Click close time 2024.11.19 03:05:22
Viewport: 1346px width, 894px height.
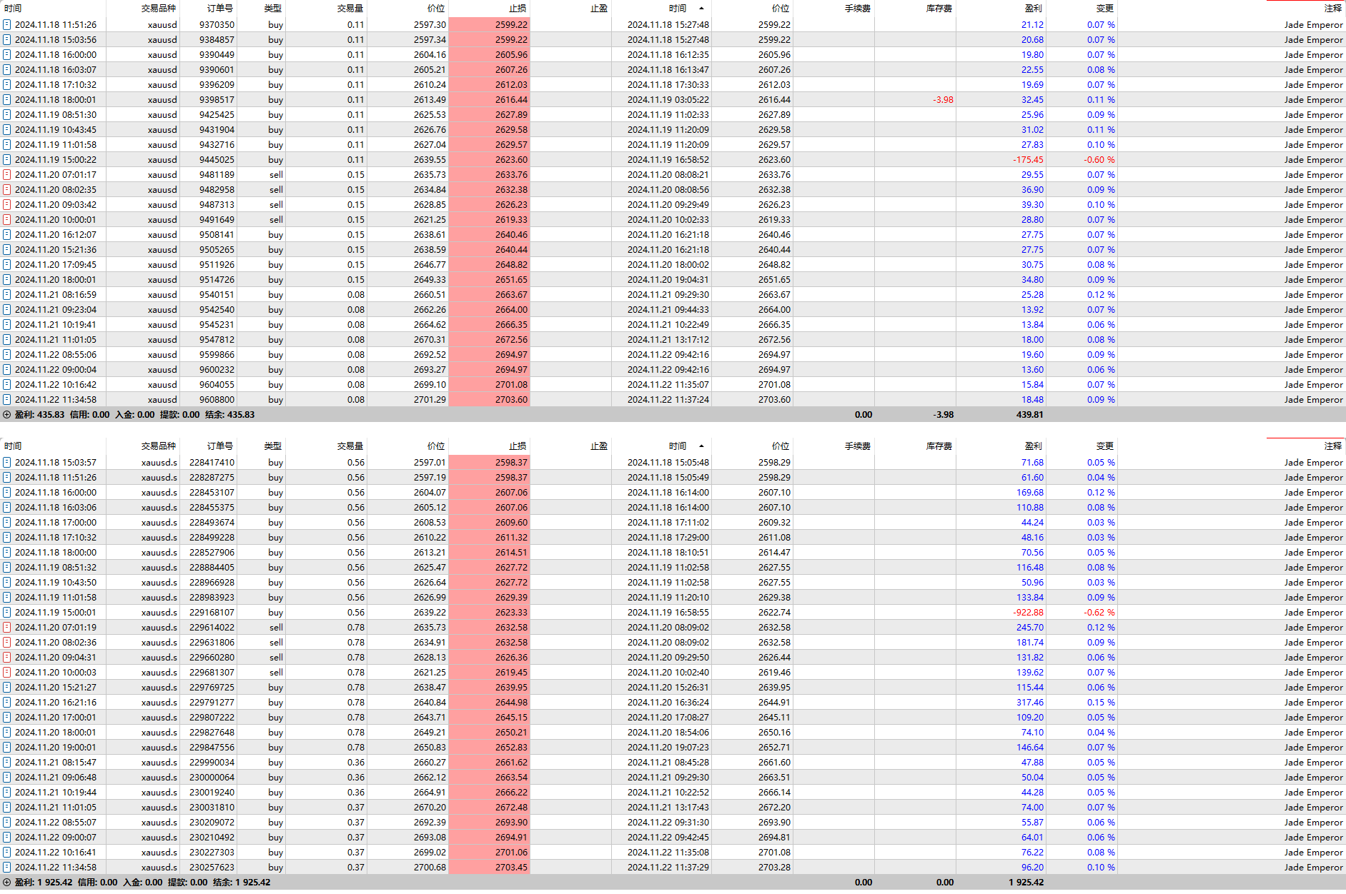(x=668, y=99)
